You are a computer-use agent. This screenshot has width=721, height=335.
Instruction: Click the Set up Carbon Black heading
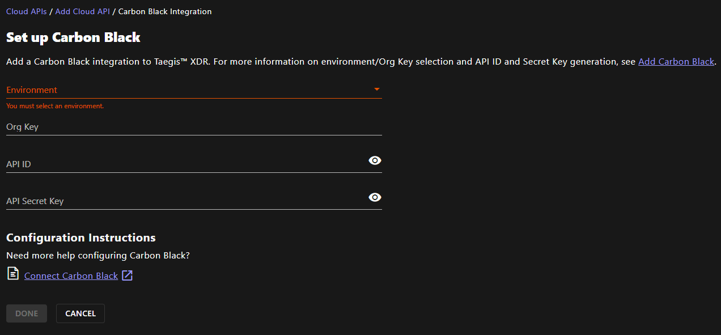pos(73,37)
